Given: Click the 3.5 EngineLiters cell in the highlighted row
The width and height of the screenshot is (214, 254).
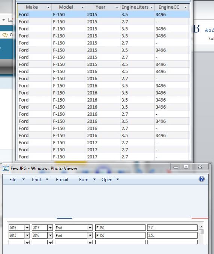Looking at the screenshot, I should click(x=138, y=15).
